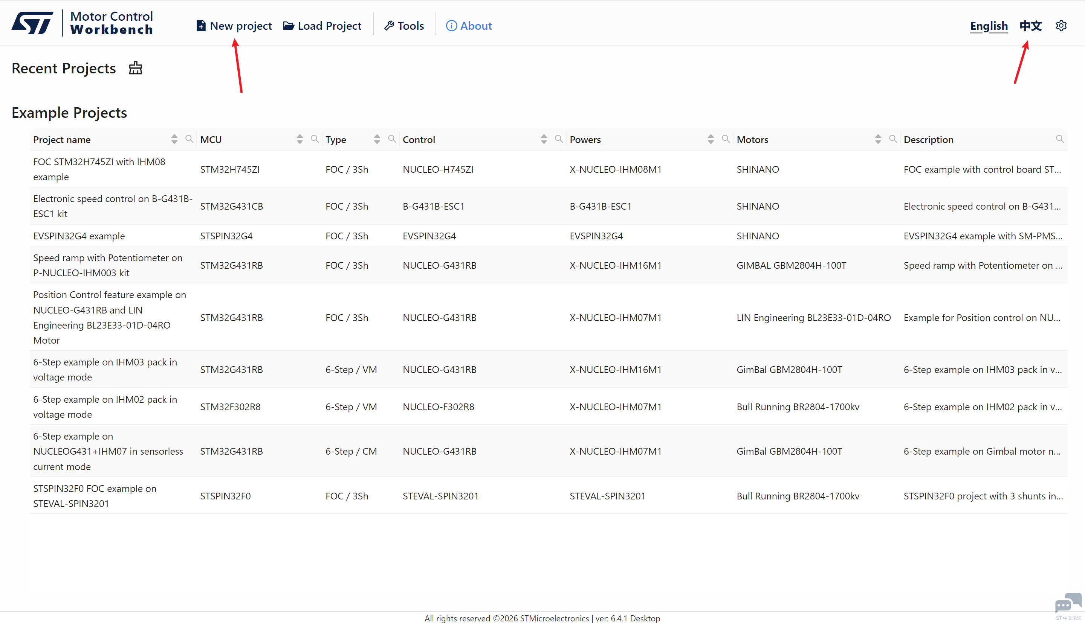Open the settings gear icon
This screenshot has width=1085, height=624.
pos(1061,26)
